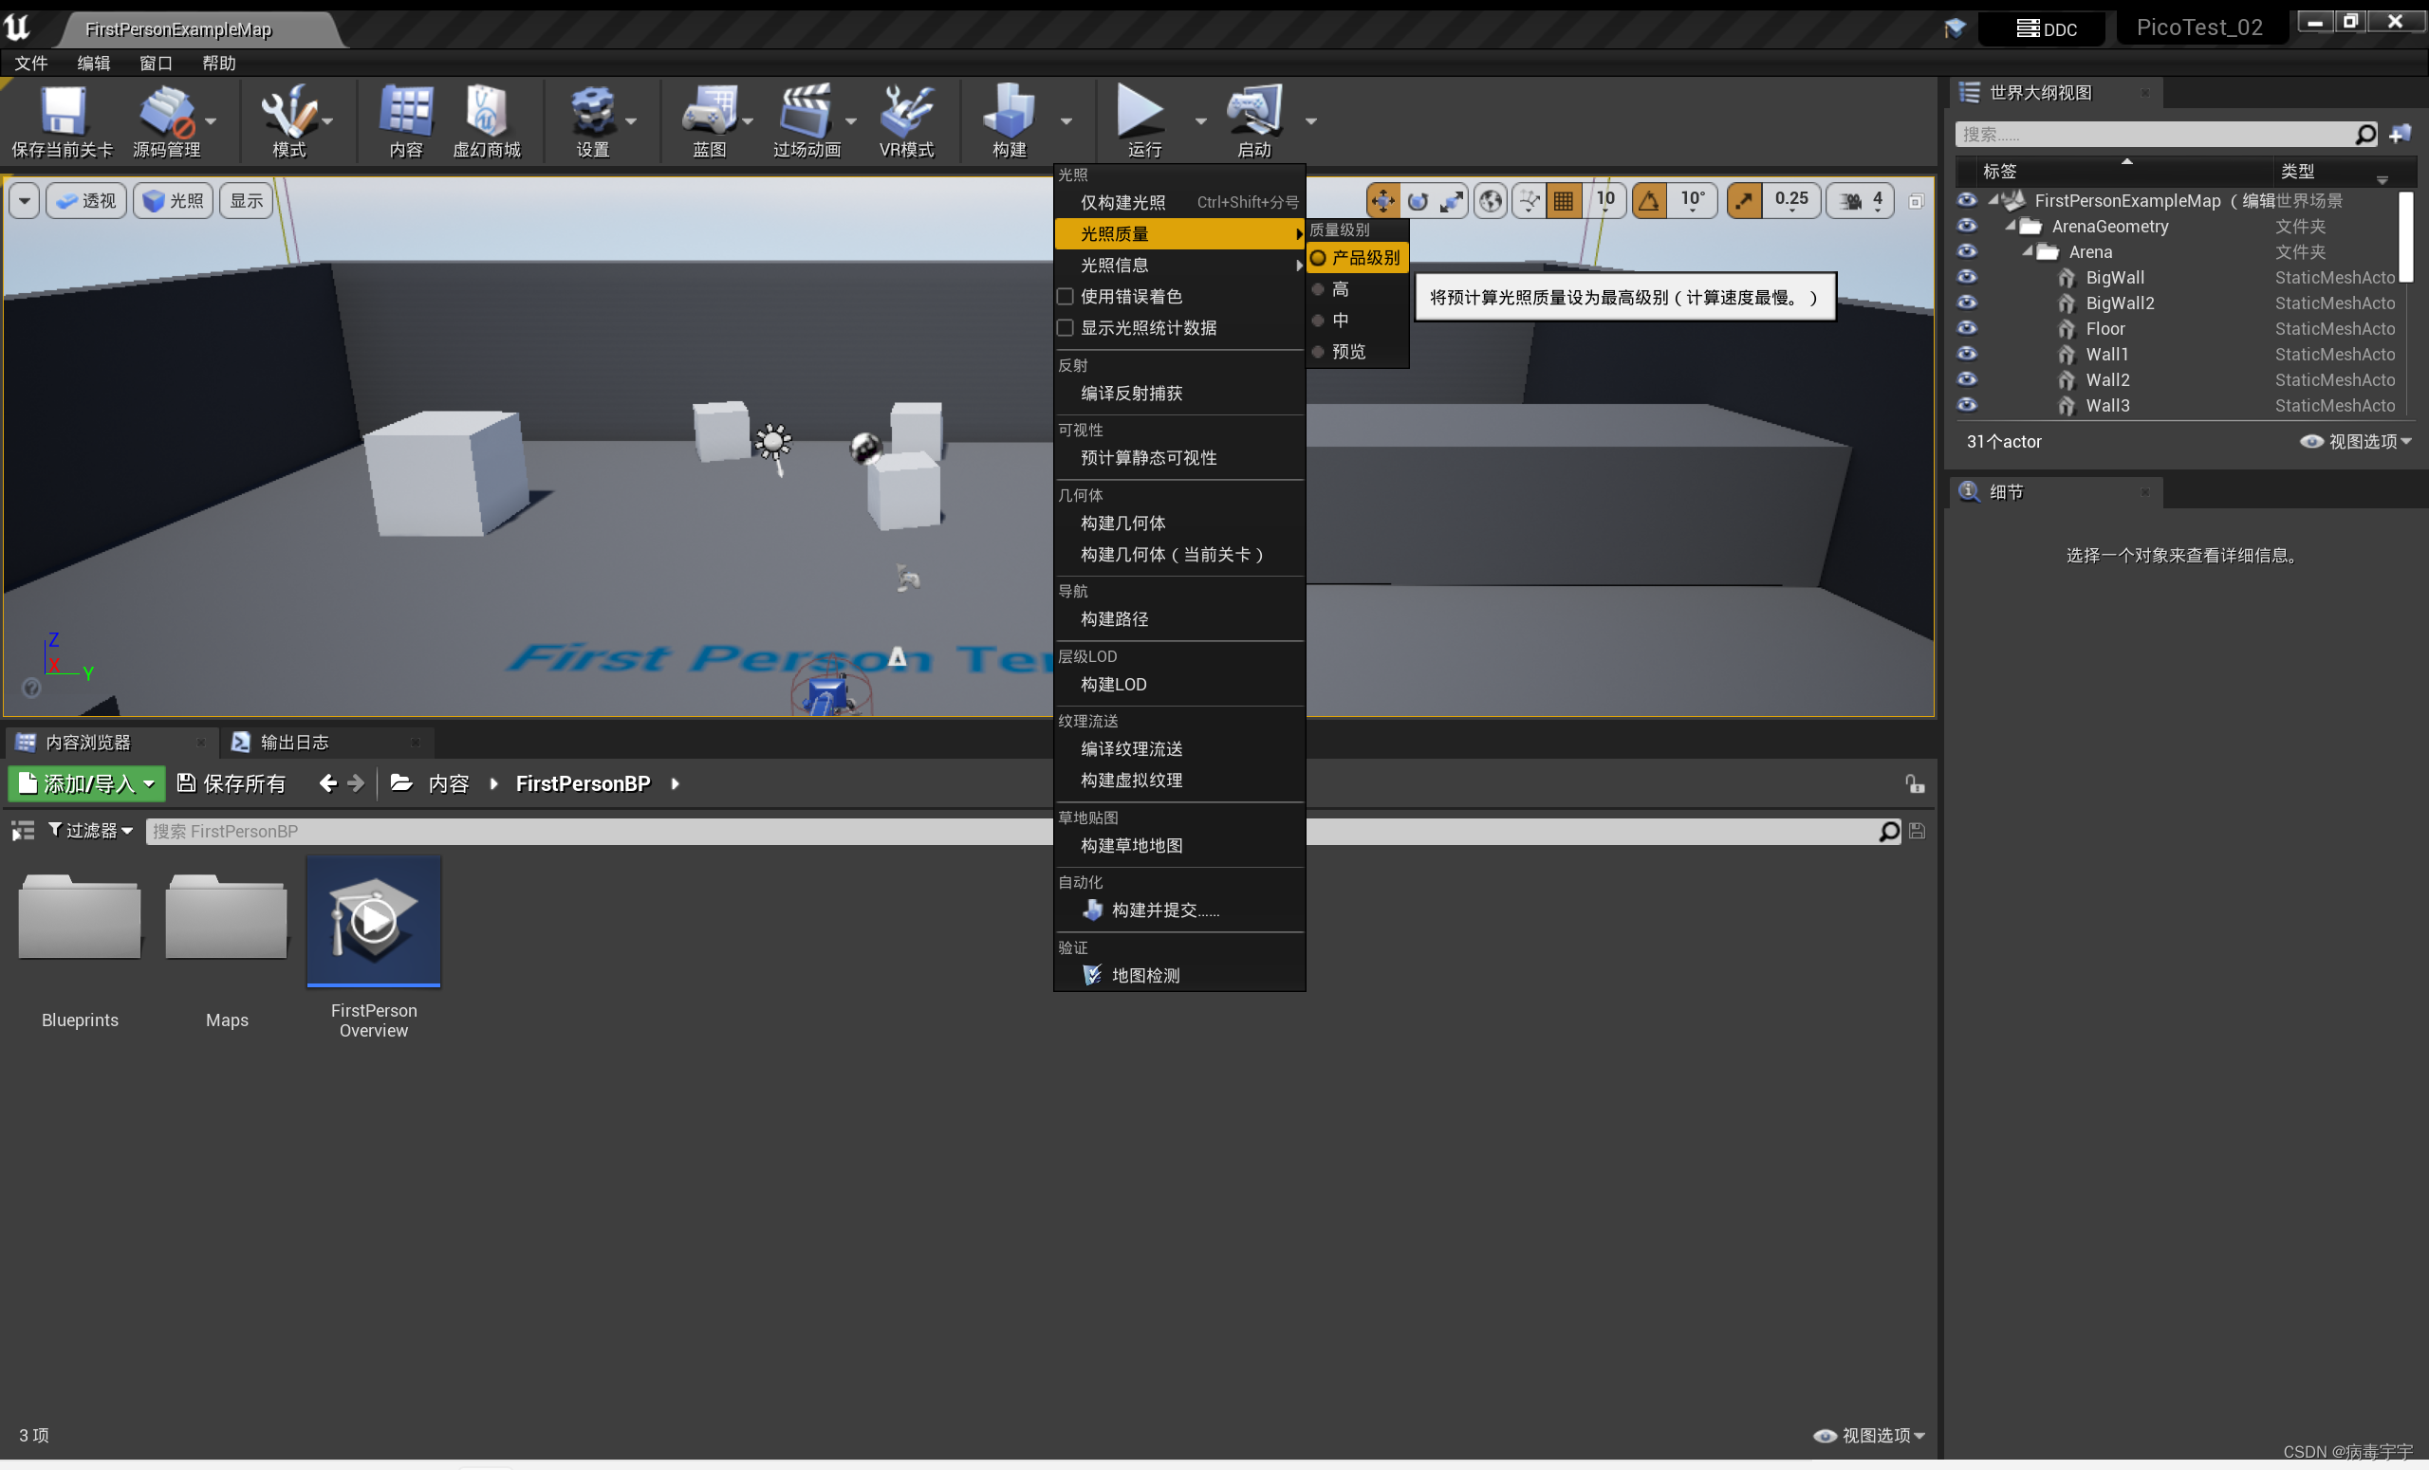Click the Launch (启动) gamepad icon
This screenshot has width=2429, height=1470.
[x=1253, y=111]
